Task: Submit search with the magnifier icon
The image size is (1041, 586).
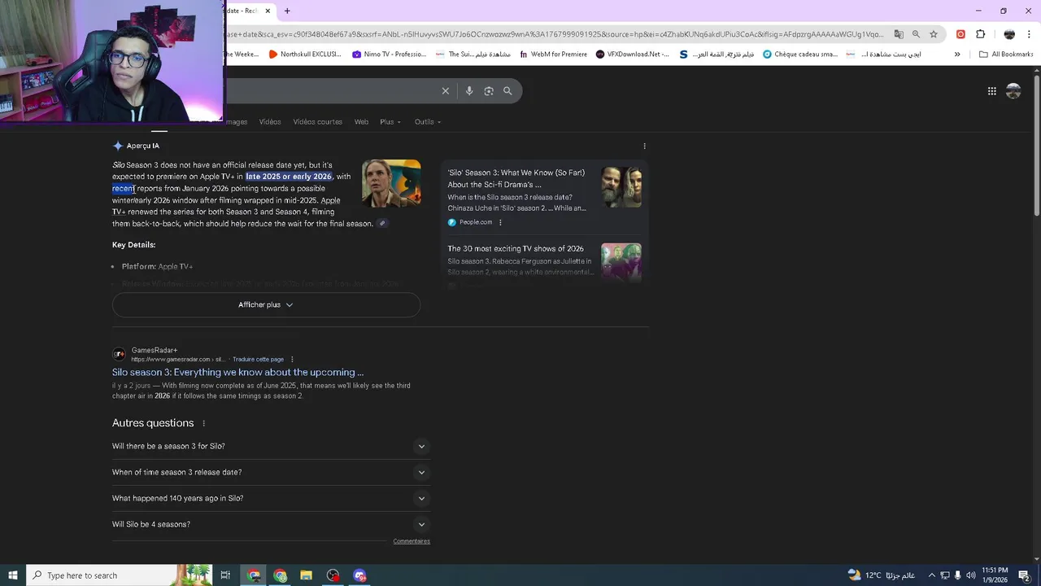Action: coord(507,91)
